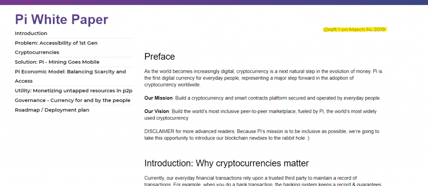Viewport: 428px width, 186px height.
Task: Click the Preface heading
Action: (x=159, y=56)
